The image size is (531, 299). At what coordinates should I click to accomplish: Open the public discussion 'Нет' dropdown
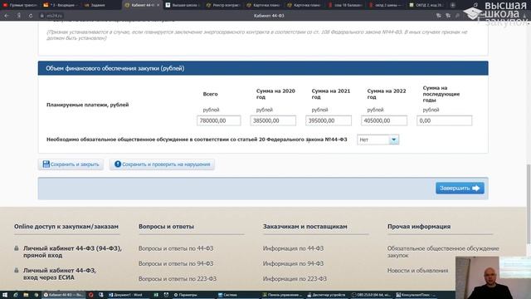tap(378, 140)
